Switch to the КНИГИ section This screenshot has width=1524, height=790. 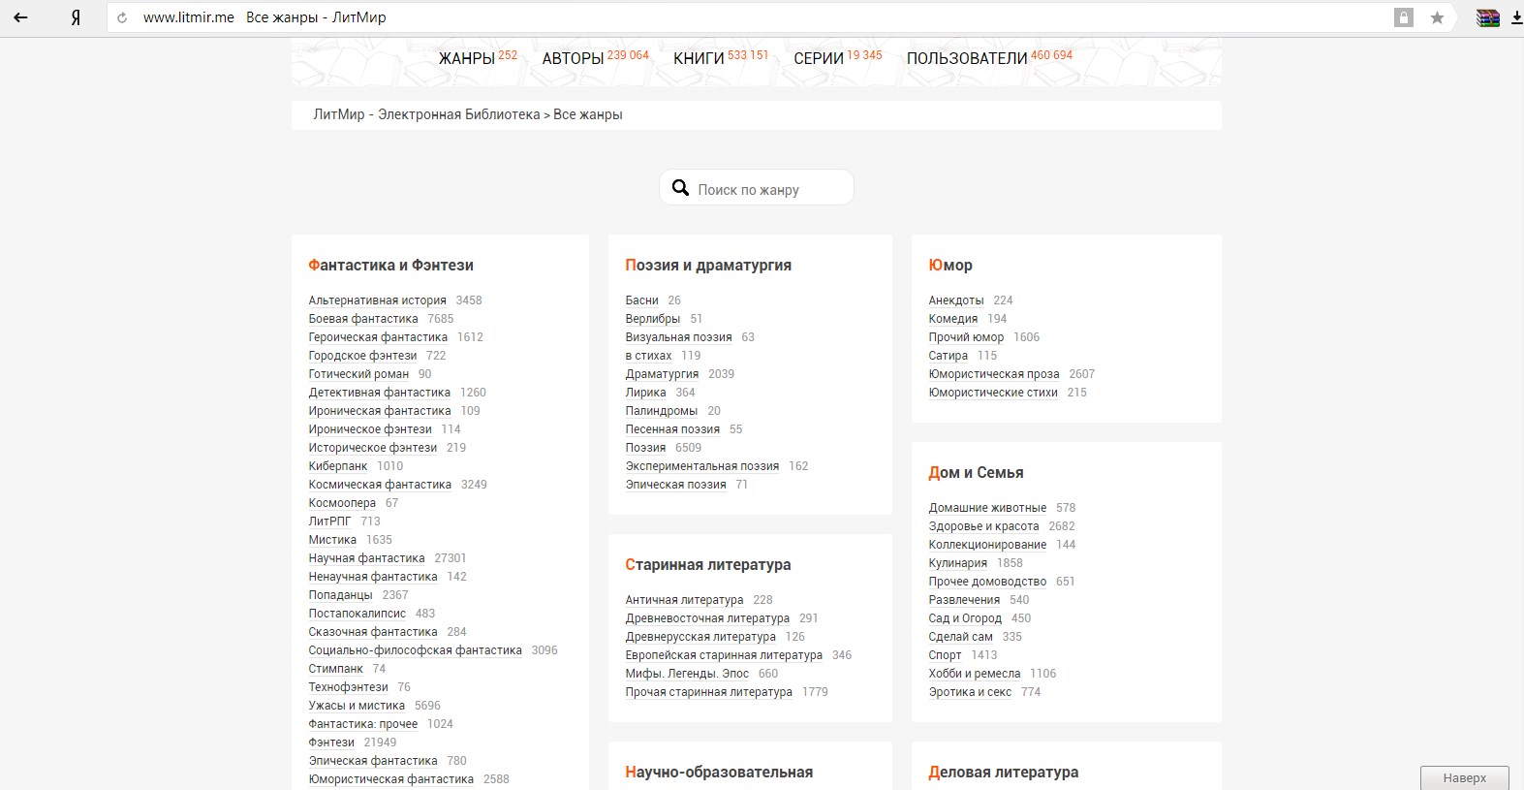pos(699,59)
